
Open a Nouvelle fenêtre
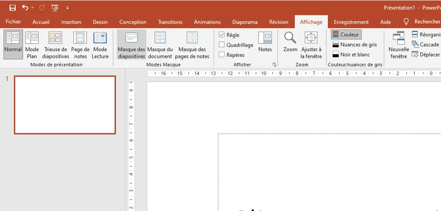399,44
